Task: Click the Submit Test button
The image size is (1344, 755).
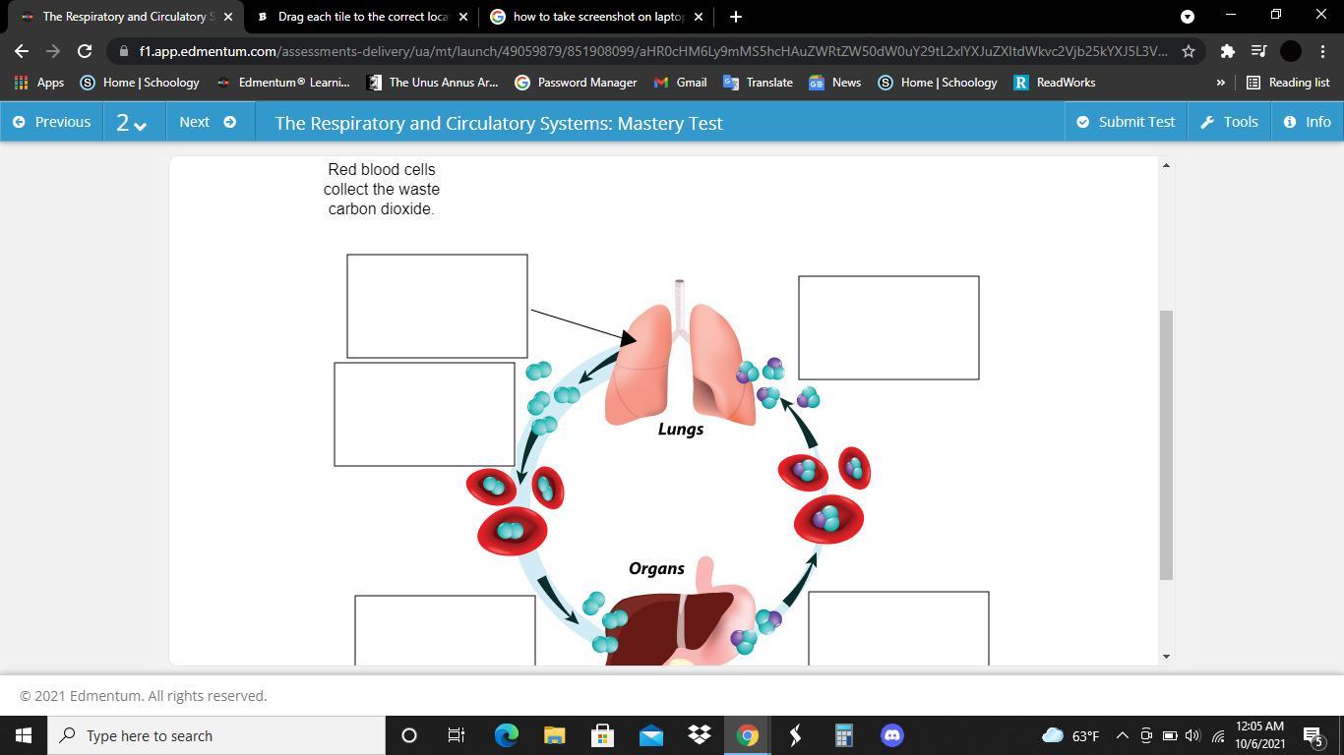Action: 1126,122
